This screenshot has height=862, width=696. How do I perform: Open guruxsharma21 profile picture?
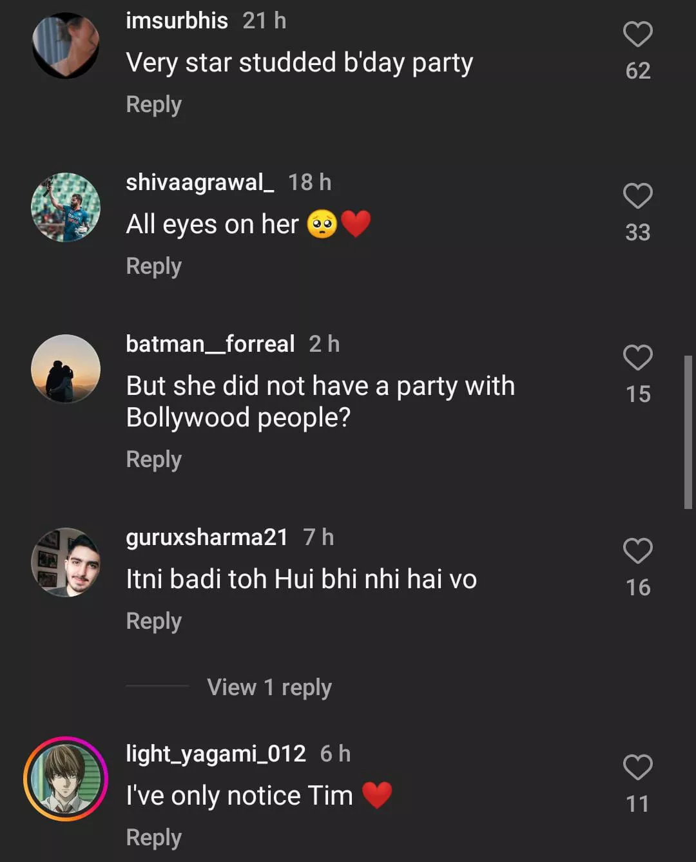[66, 562]
